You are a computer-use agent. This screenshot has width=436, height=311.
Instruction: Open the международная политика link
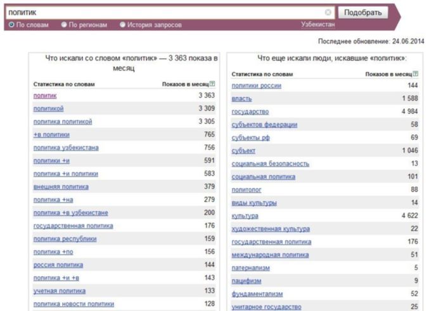point(270,255)
